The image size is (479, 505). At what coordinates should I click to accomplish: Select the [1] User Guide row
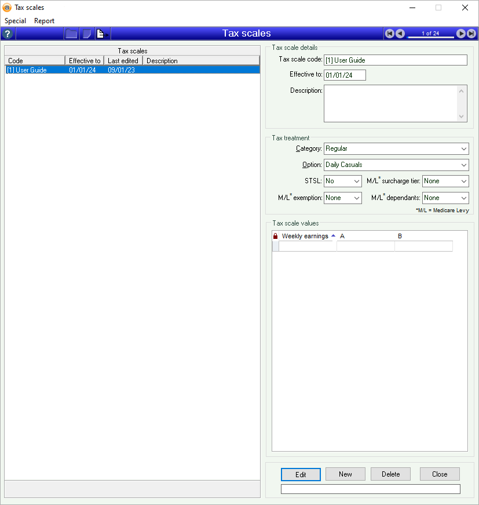tap(132, 70)
